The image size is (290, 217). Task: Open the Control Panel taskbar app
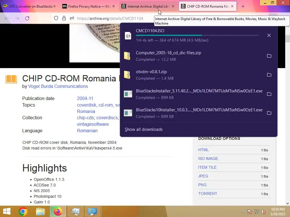[92, 211]
